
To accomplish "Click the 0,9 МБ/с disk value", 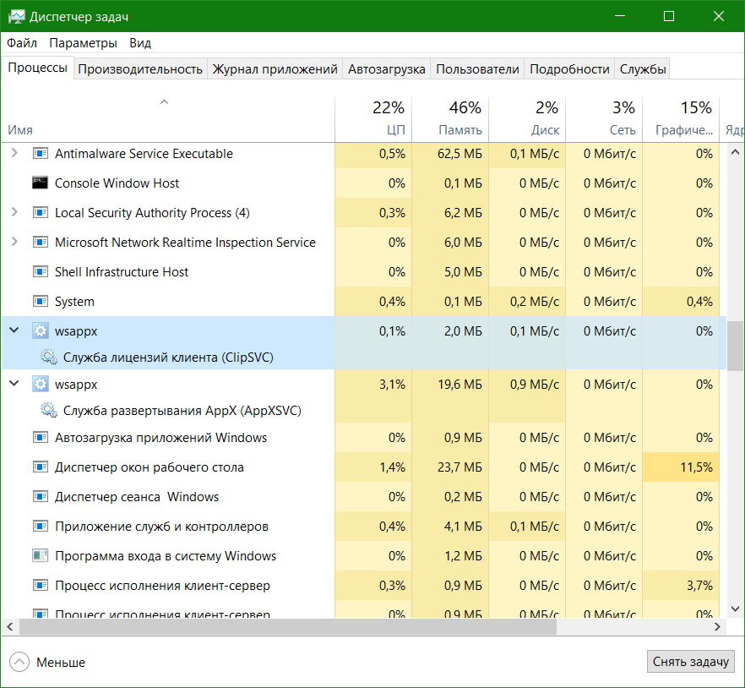I will pos(535,385).
